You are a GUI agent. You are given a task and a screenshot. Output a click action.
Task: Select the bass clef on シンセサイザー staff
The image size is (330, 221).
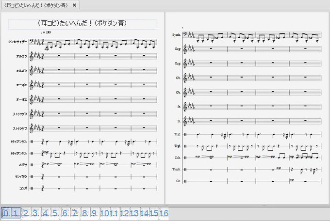pyautogui.click(x=32, y=41)
